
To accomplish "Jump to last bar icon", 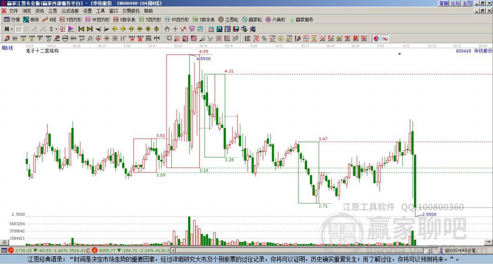I will (90, 29).
